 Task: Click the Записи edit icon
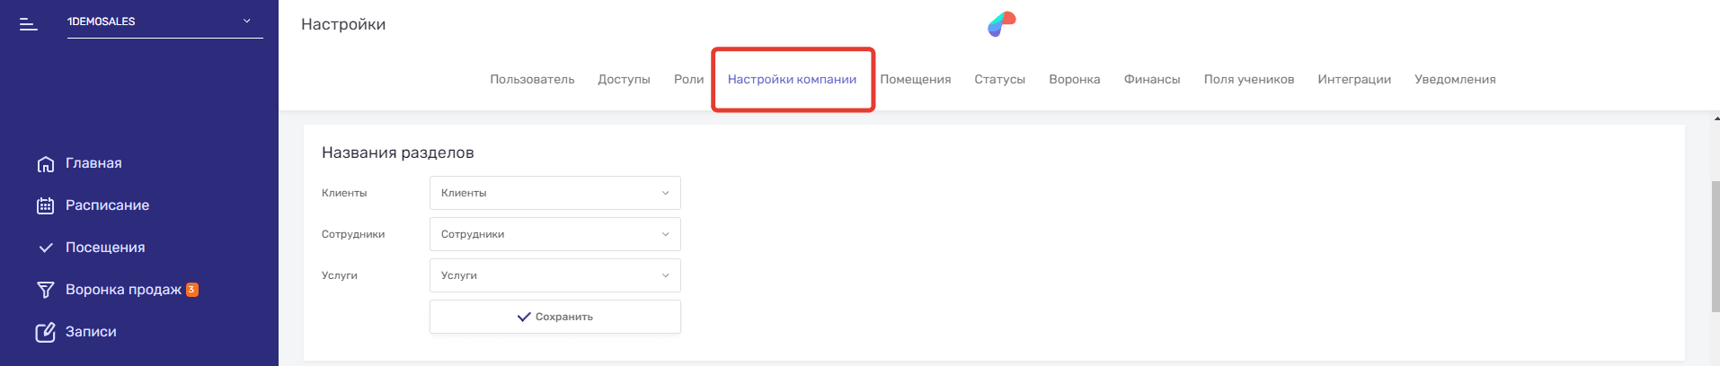tap(46, 333)
